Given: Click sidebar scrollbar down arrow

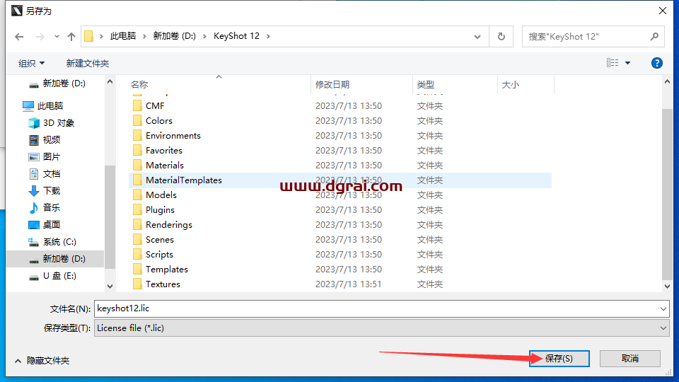Looking at the screenshot, I should click(x=110, y=286).
